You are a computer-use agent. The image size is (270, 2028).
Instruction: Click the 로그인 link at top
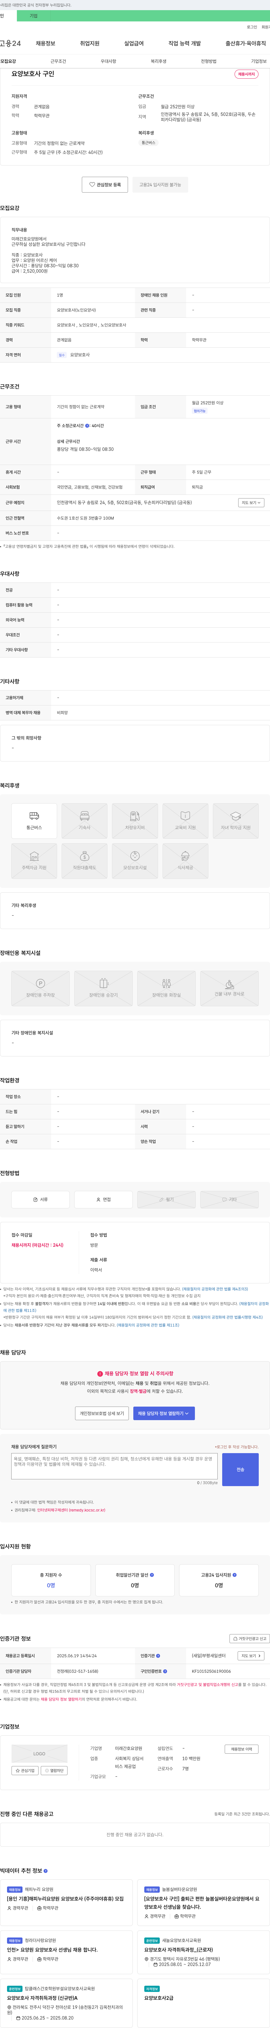tap(252, 27)
